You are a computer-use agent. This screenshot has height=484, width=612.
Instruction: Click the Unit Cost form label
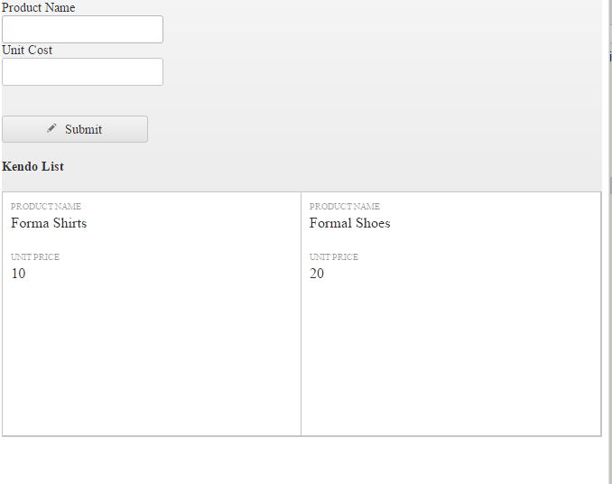point(27,50)
